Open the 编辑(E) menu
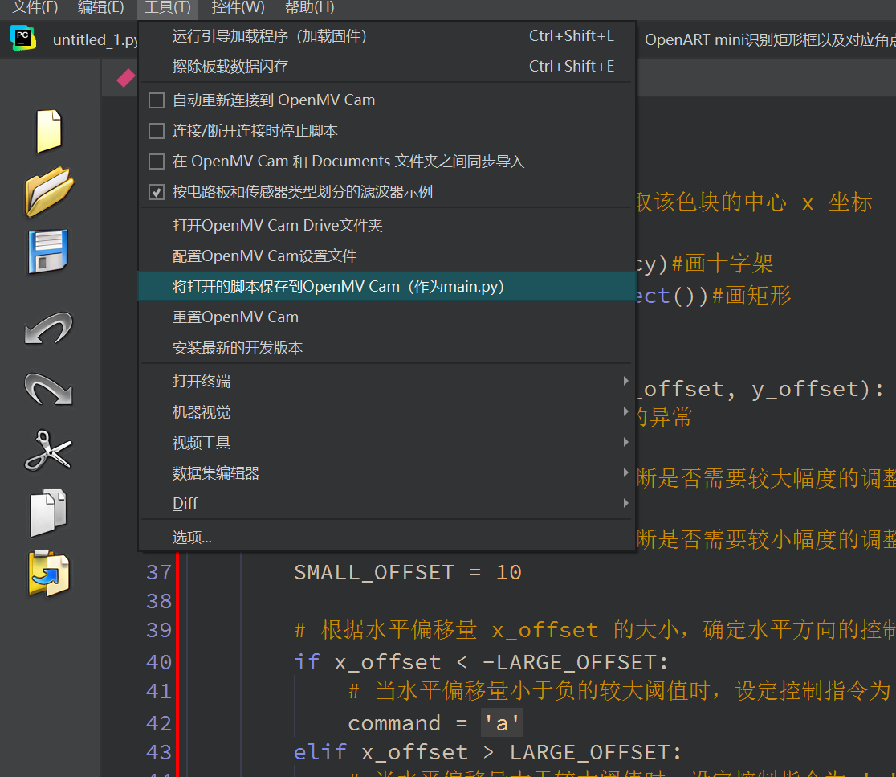Viewport: 896px width, 777px height. [x=100, y=7]
